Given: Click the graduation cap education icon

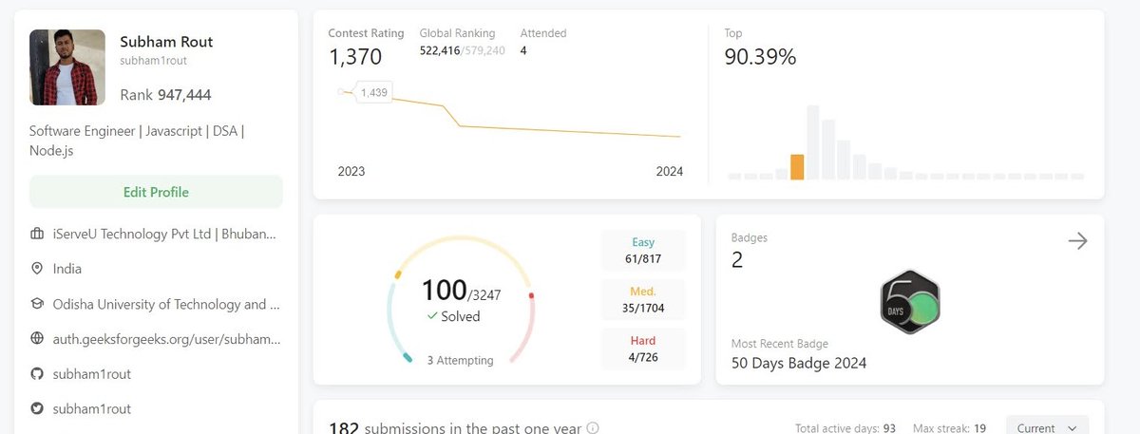Looking at the screenshot, I should (x=37, y=304).
